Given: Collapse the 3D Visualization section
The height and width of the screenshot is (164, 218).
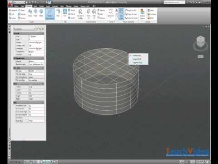Looking at the screenshot, I should coord(43,58).
